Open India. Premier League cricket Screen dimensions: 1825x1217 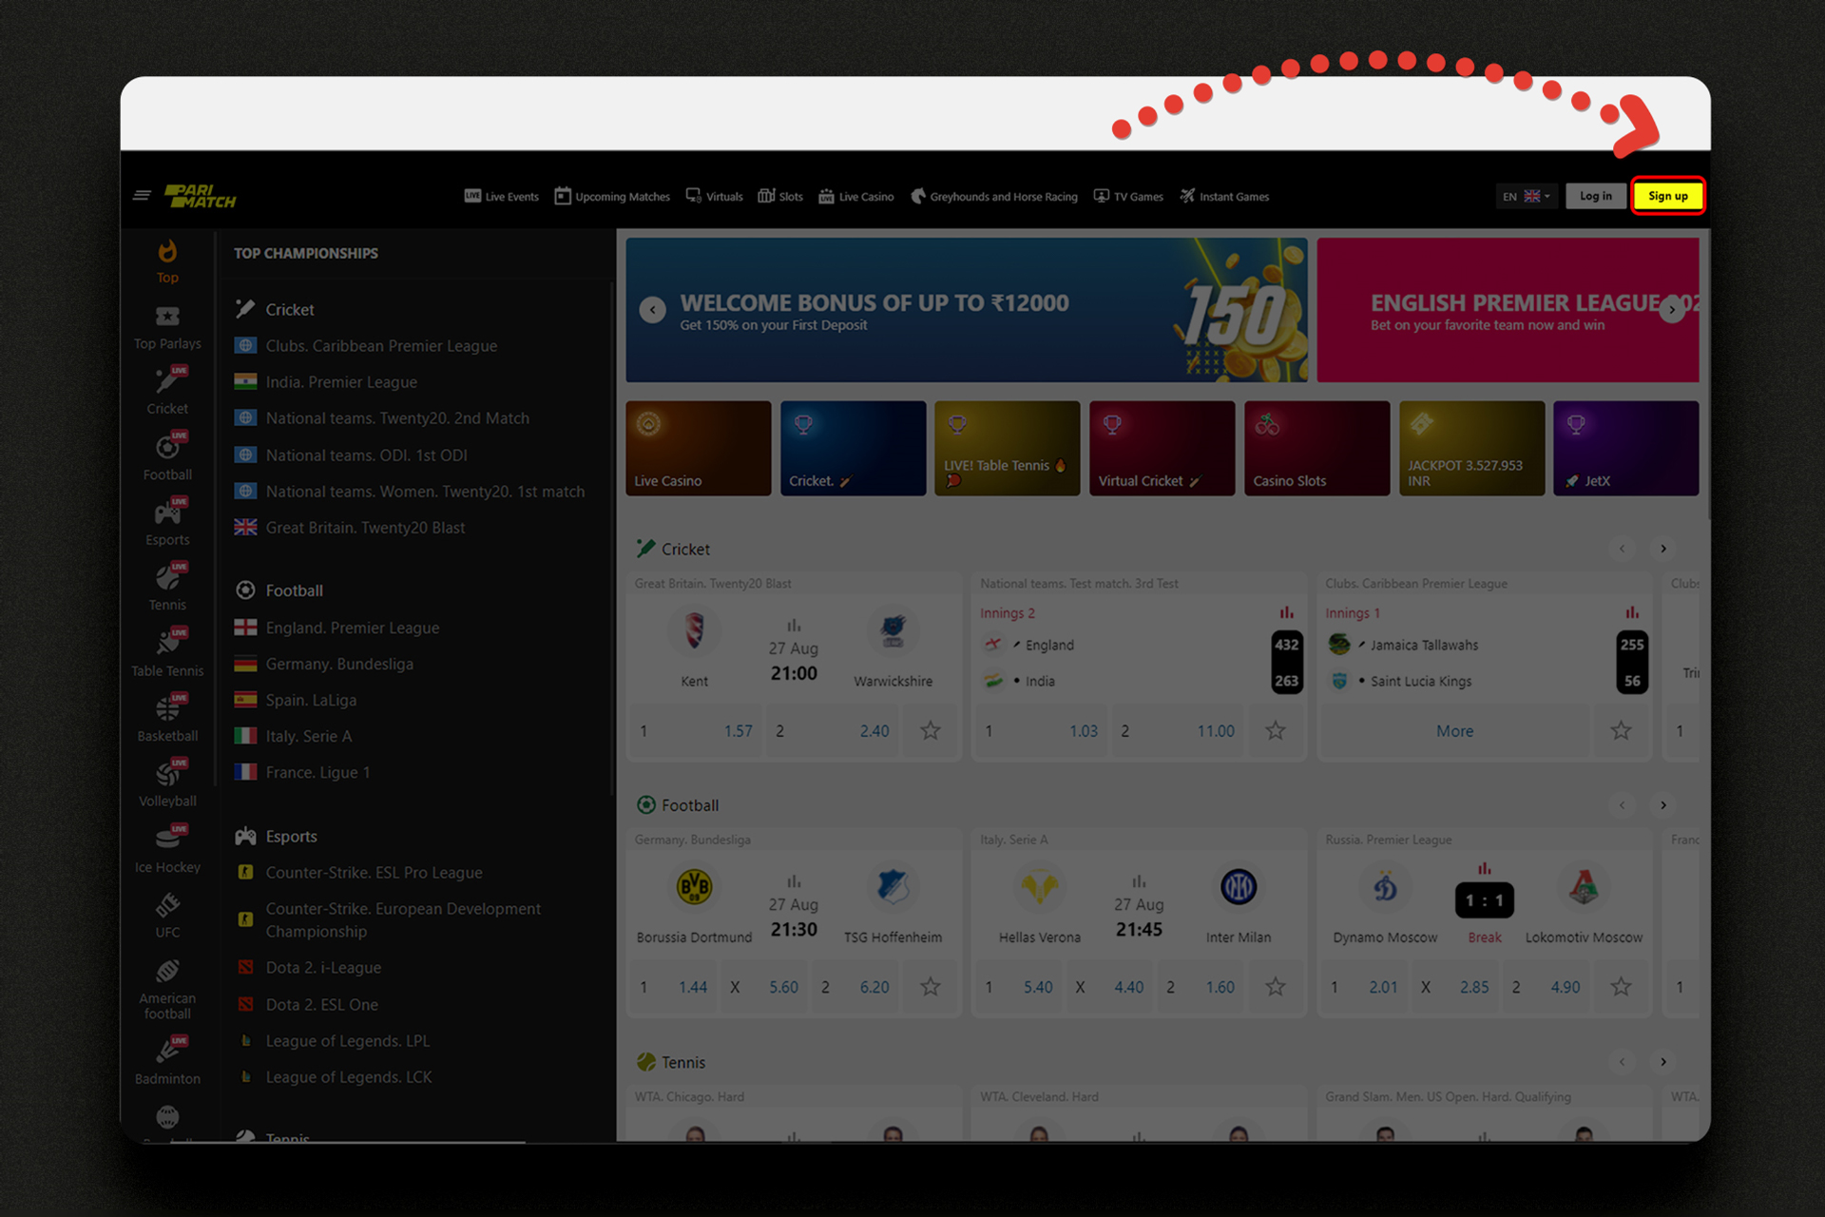pyautogui.click(x=326, y=382)
